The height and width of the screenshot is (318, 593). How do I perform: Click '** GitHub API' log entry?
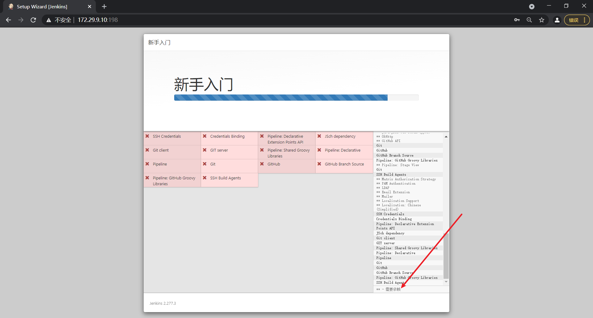tap(388, 141)
